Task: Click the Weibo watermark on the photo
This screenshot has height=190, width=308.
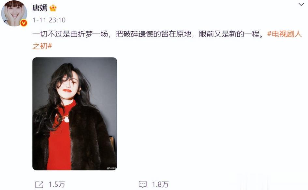Action: [x=111, y=168]
